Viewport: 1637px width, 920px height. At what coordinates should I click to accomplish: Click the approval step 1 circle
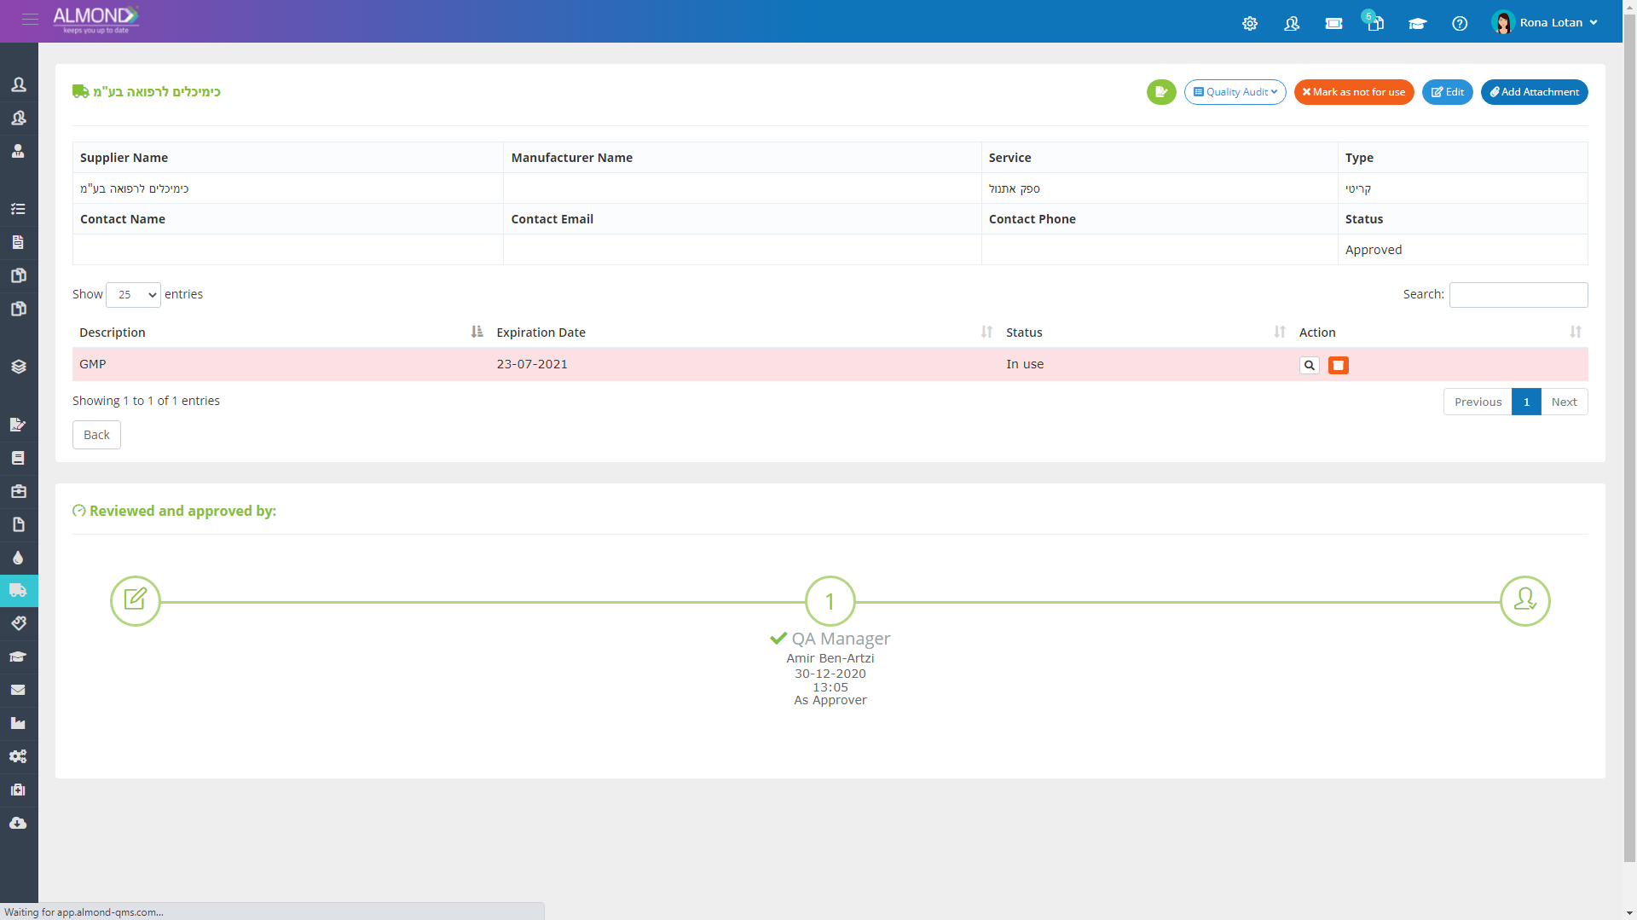pyautogui.click(x=830, y=601)
